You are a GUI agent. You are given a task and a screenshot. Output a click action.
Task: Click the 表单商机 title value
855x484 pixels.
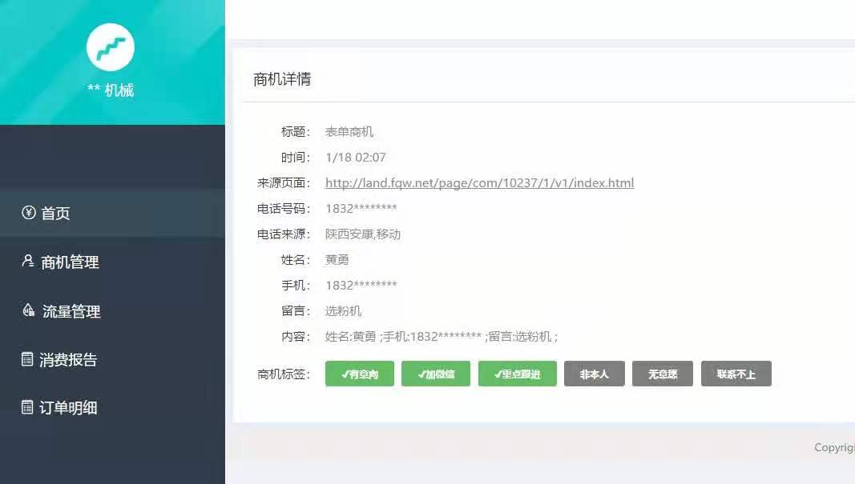point(349,132)
